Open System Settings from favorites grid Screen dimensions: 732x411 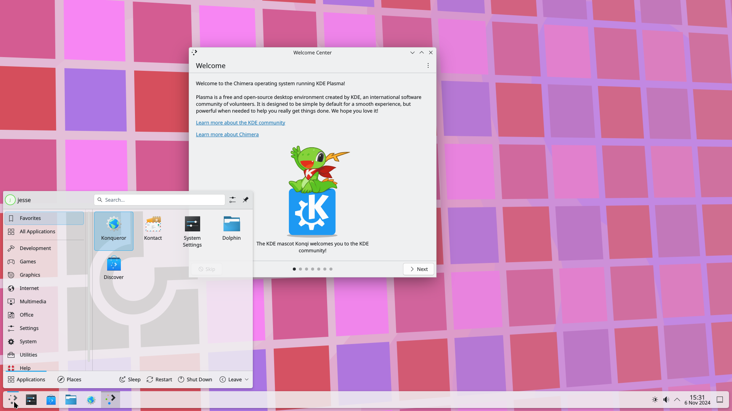(192, 231)
